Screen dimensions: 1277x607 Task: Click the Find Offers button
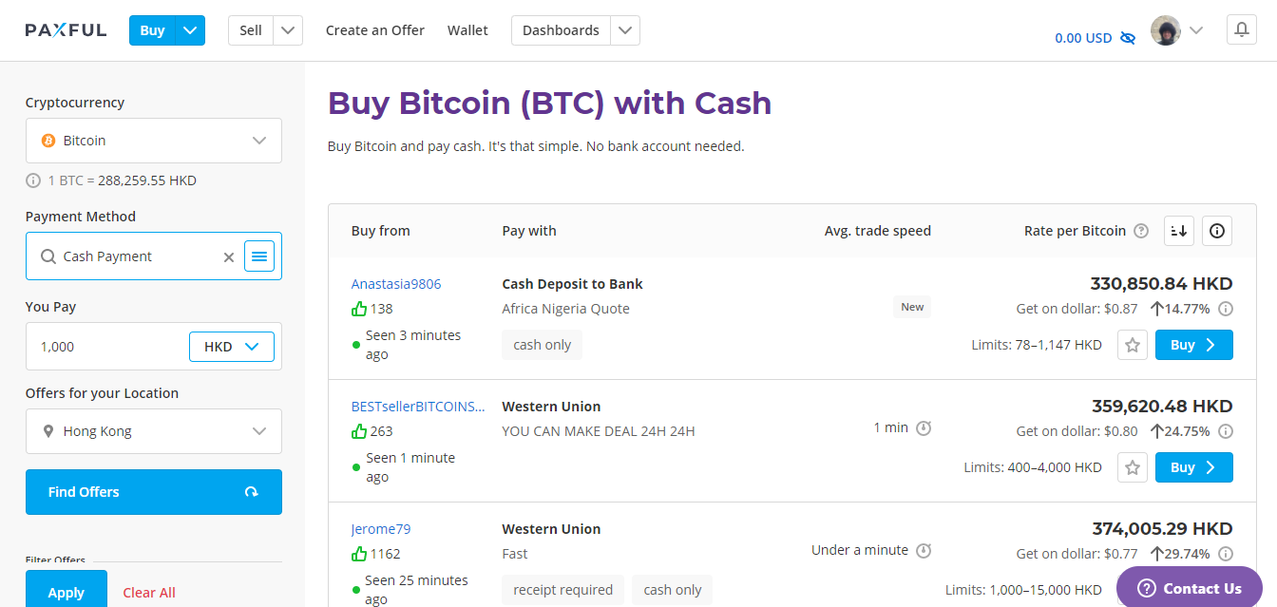coord(154,492)
